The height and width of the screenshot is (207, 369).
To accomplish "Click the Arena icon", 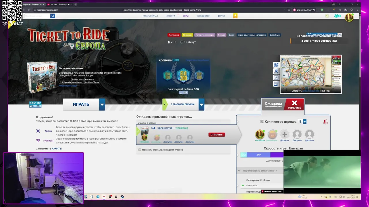I will (38, 131).
